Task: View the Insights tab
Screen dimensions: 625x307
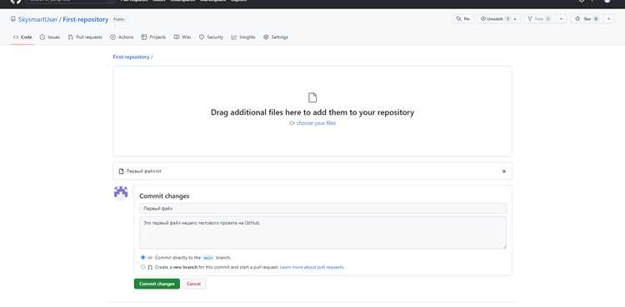Action: [243, 37]
